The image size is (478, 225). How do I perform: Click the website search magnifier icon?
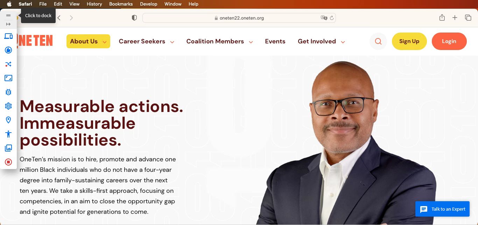point(378,41)
